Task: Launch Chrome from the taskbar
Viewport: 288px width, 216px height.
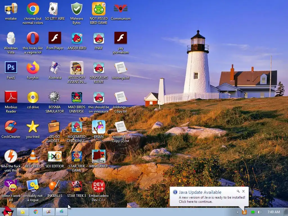Action: [x=36, y=212]
